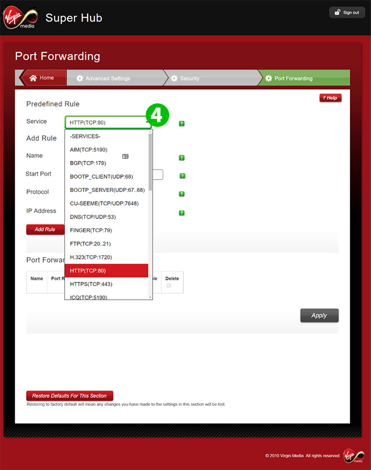Viewport: 371px width, 470px height.
Task: Open the red Help button
Action: tap(331, 98)
